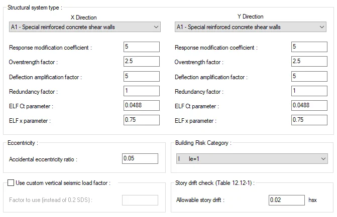Click X Direction ELF Ct parameter field
This screenshot has height=217, width=337.
142,106
